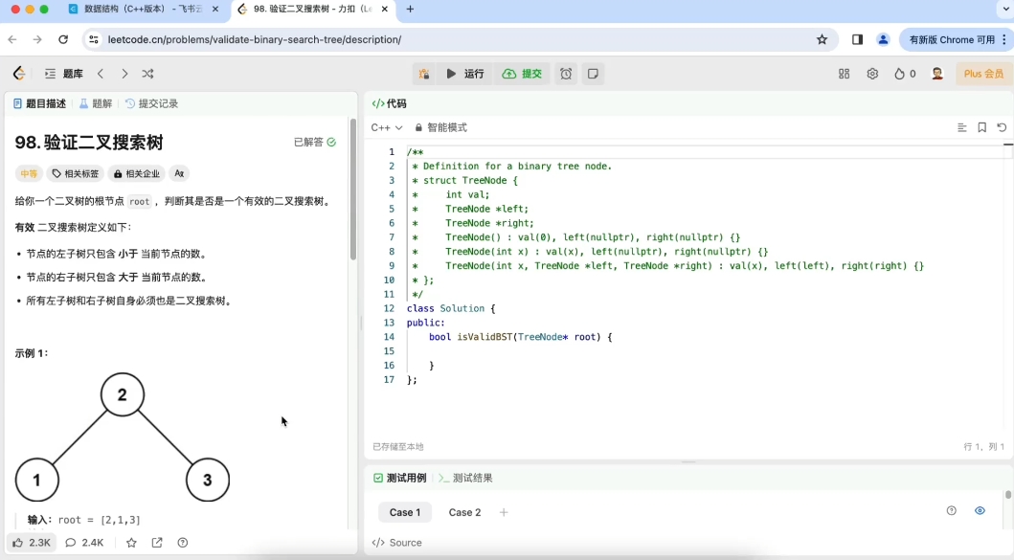Click the timer alarm clock icon
This screenshot has height=560, width=1014.
click(565, 74)
